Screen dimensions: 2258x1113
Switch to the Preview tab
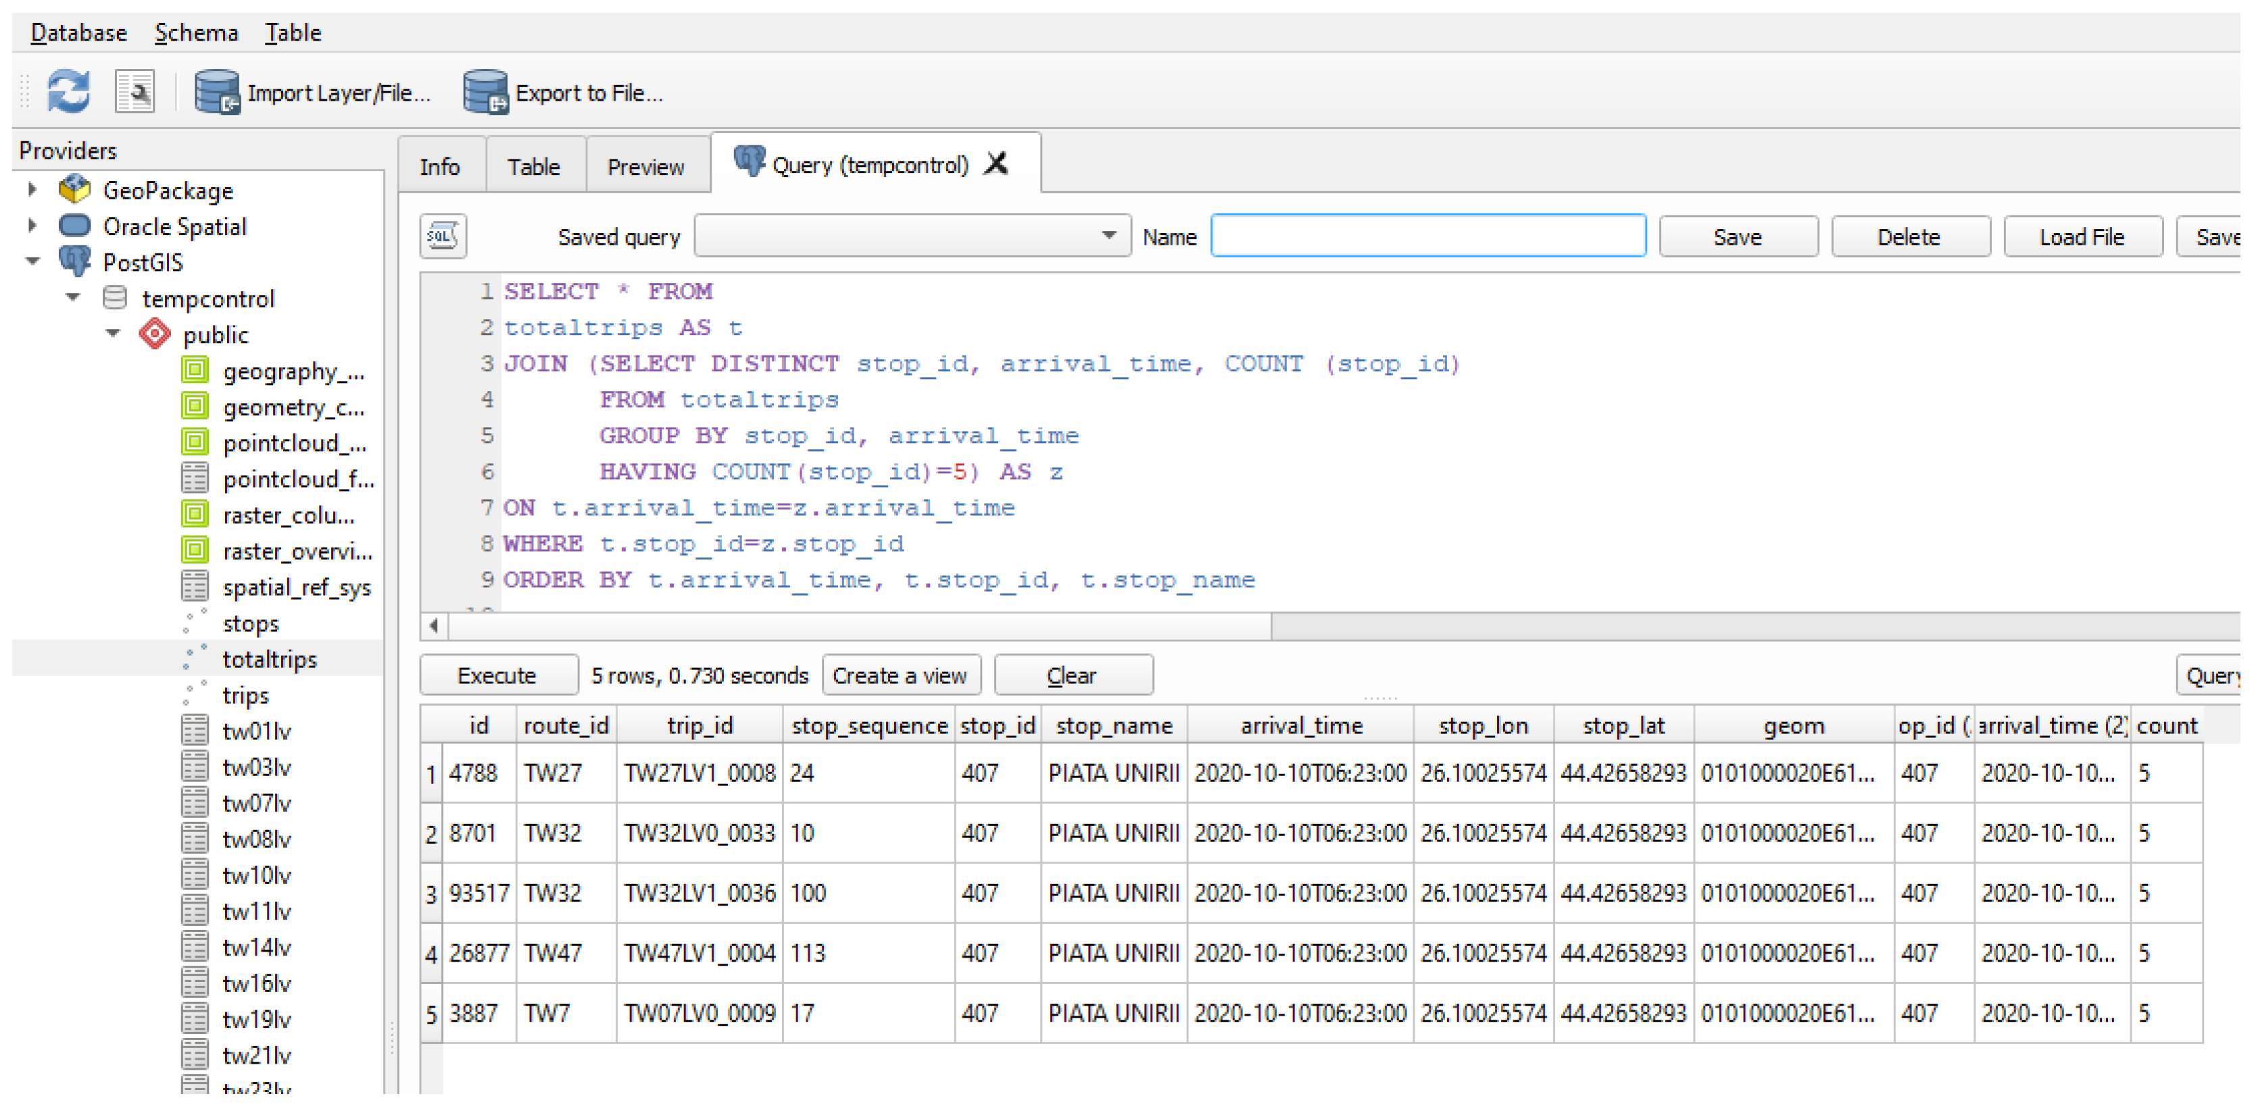pyautogui.click(x=645, y=166)
